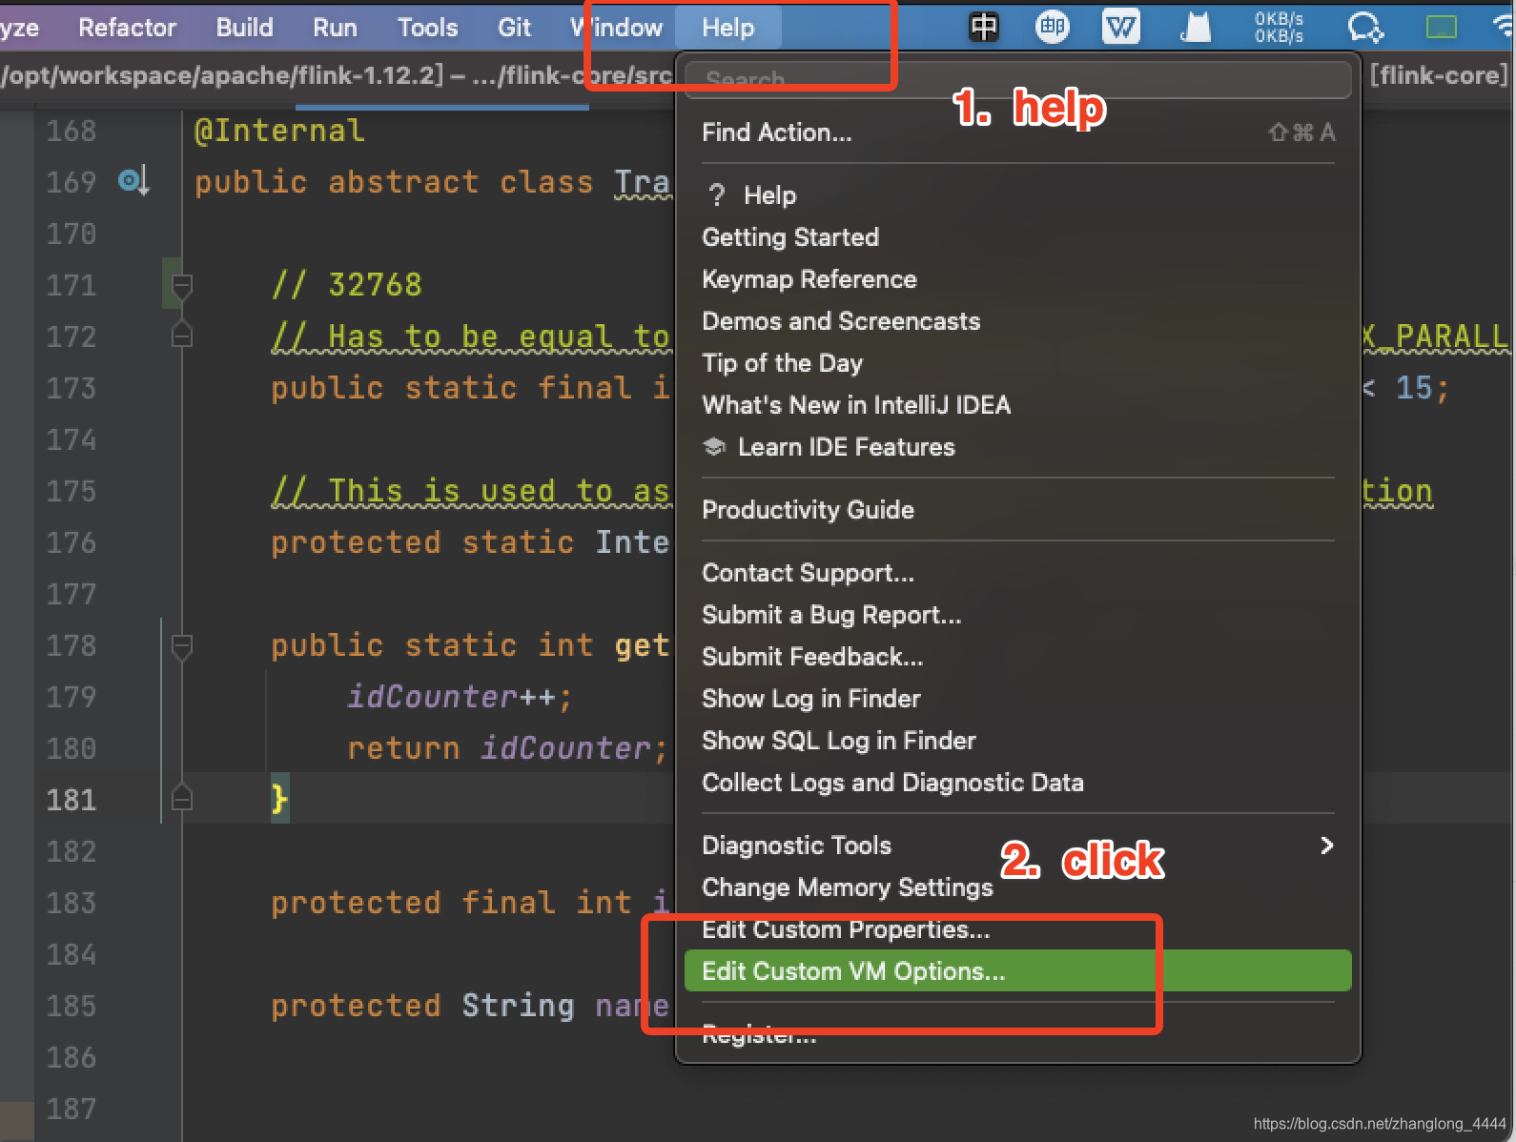This screenshot has width=1516, height=1142.
Task: Click the cat-shaped menu bar icon
Action: pyautogui.click(x=1195, y=27)
